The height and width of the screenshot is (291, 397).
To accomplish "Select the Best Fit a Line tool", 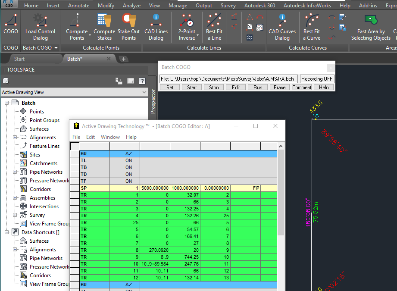I will pos(214,27).
